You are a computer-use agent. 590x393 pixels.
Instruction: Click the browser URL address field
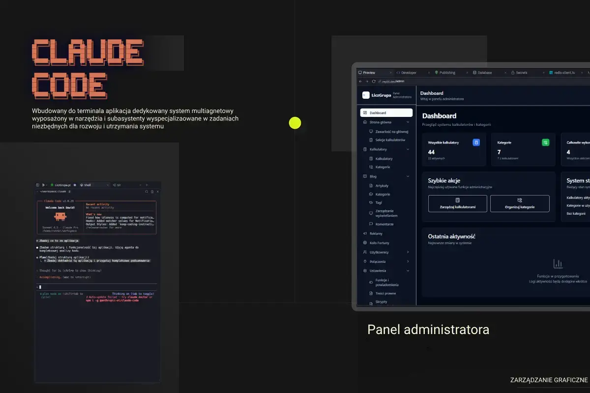(393, 81)
